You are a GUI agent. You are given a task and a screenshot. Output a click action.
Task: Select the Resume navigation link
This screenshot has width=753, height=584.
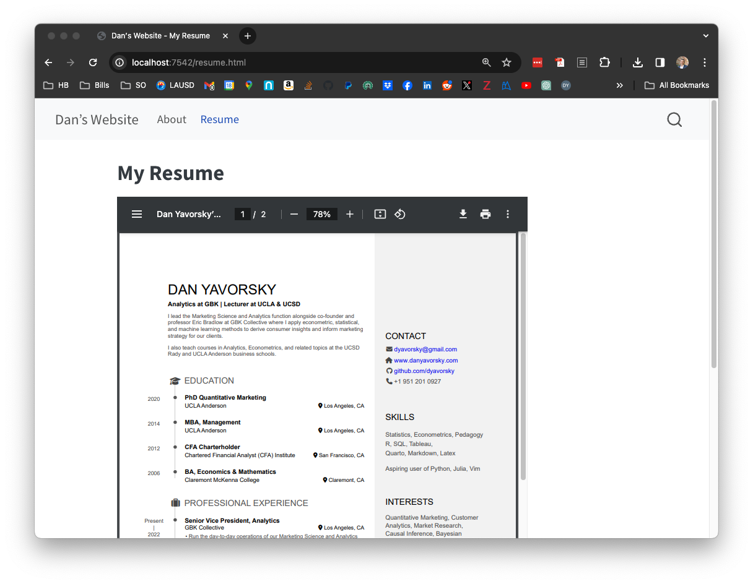tap(219, 119)
